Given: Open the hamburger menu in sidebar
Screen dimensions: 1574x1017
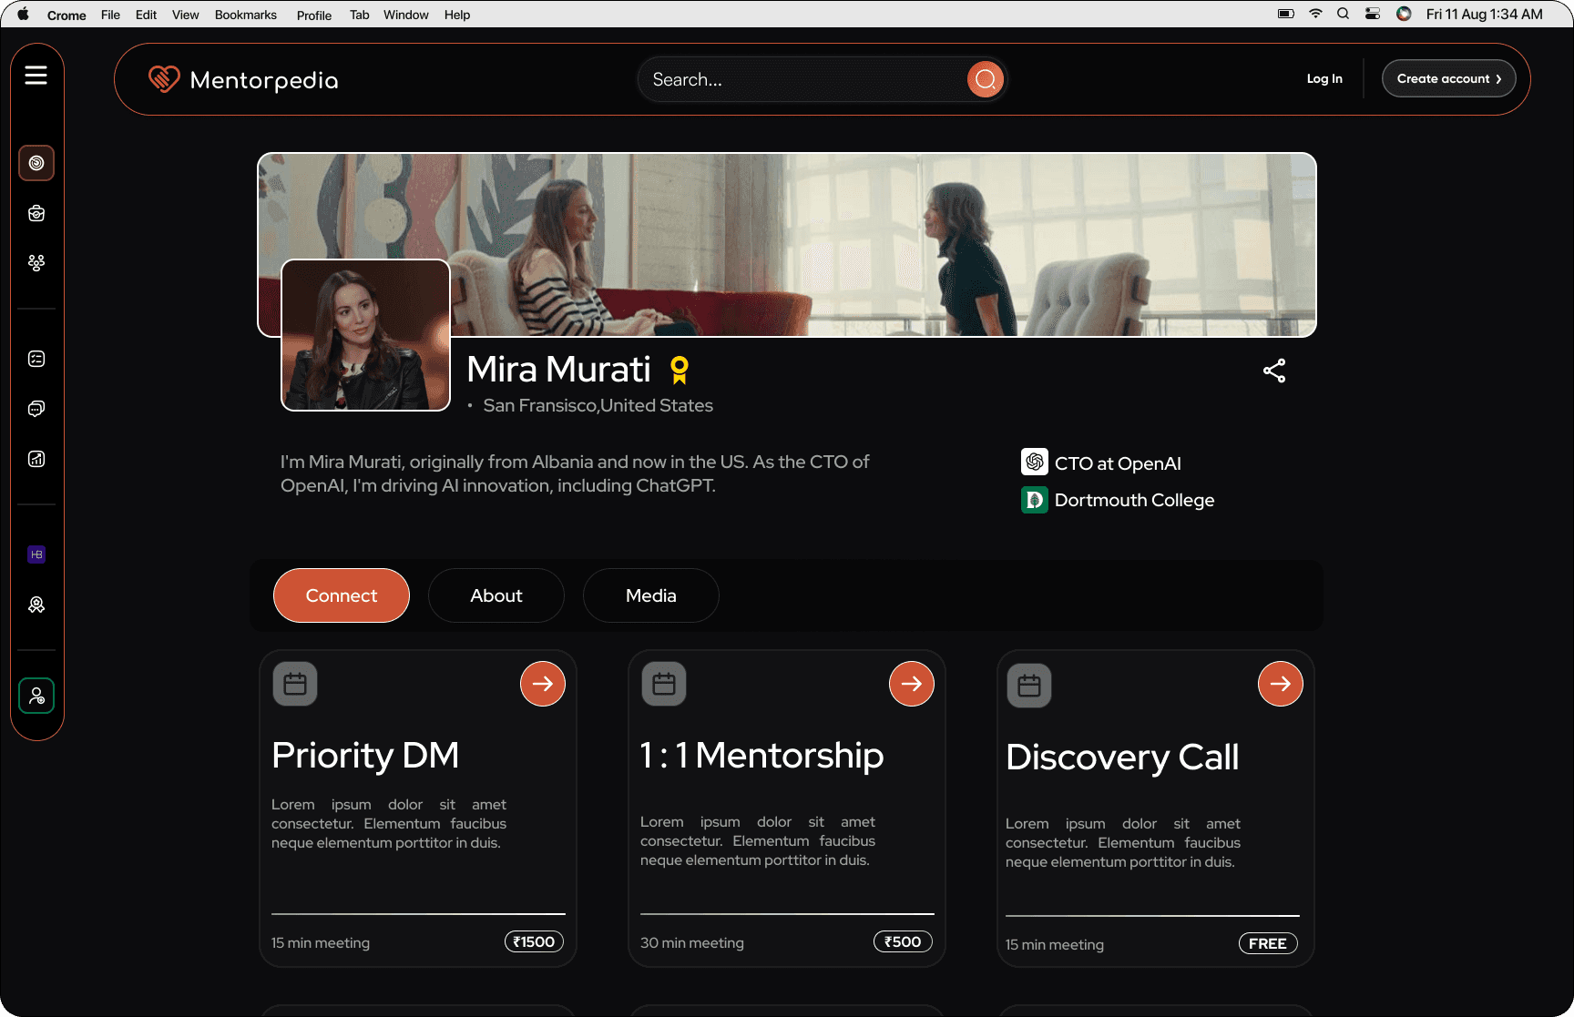Looking at the screenshot, I should pyautogui.click(x=36, y=75).
